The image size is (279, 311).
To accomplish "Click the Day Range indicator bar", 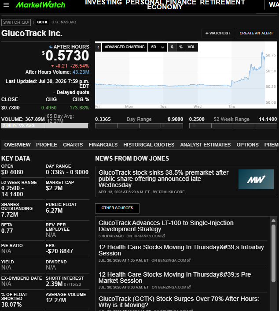I will [139, 126].
